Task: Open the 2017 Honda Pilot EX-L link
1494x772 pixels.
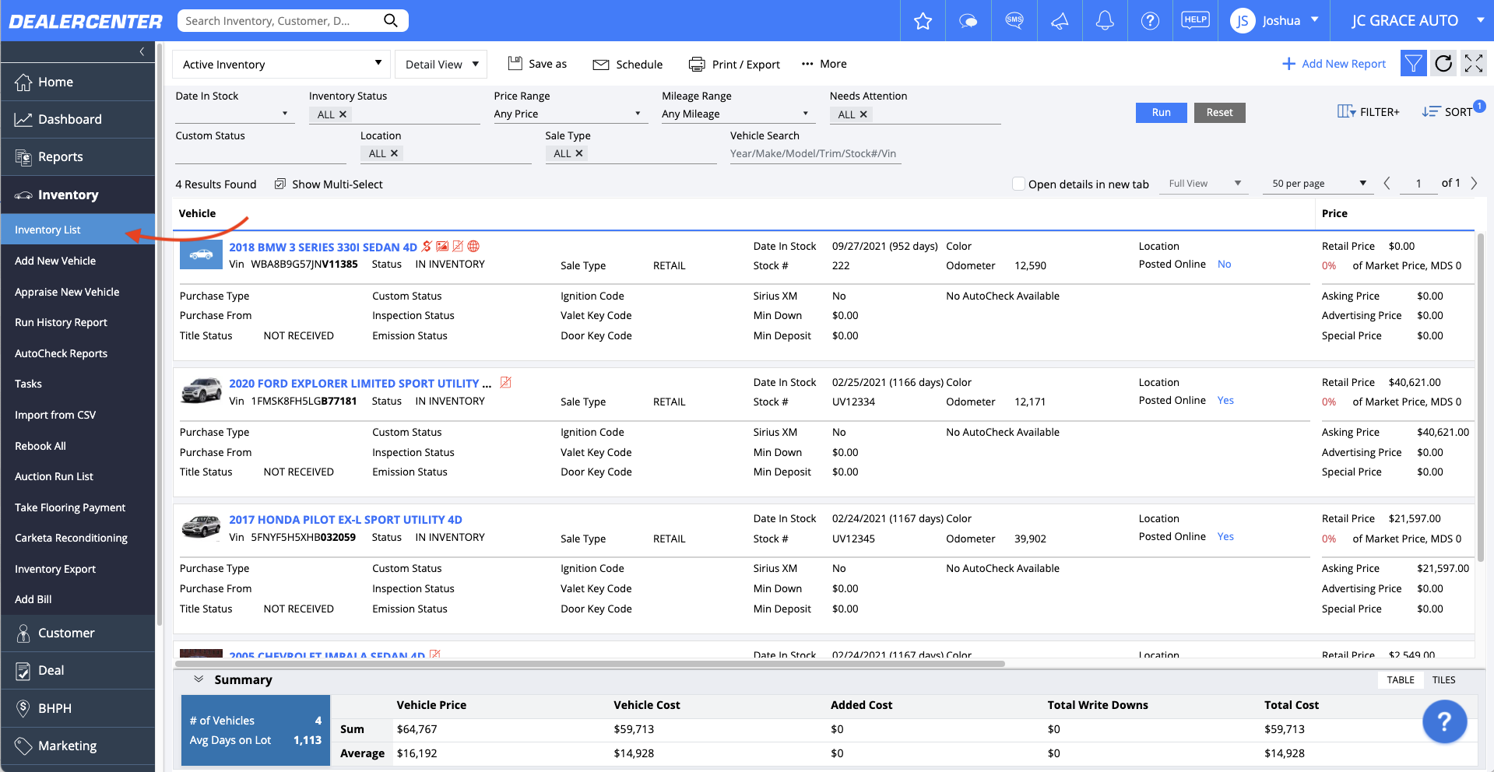Action: [x=346, y=520]
